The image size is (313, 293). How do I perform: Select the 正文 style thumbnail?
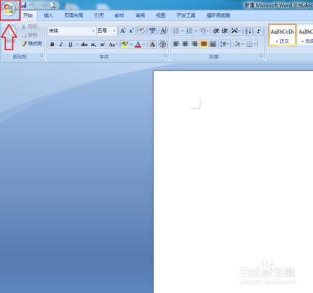(282, 35)
